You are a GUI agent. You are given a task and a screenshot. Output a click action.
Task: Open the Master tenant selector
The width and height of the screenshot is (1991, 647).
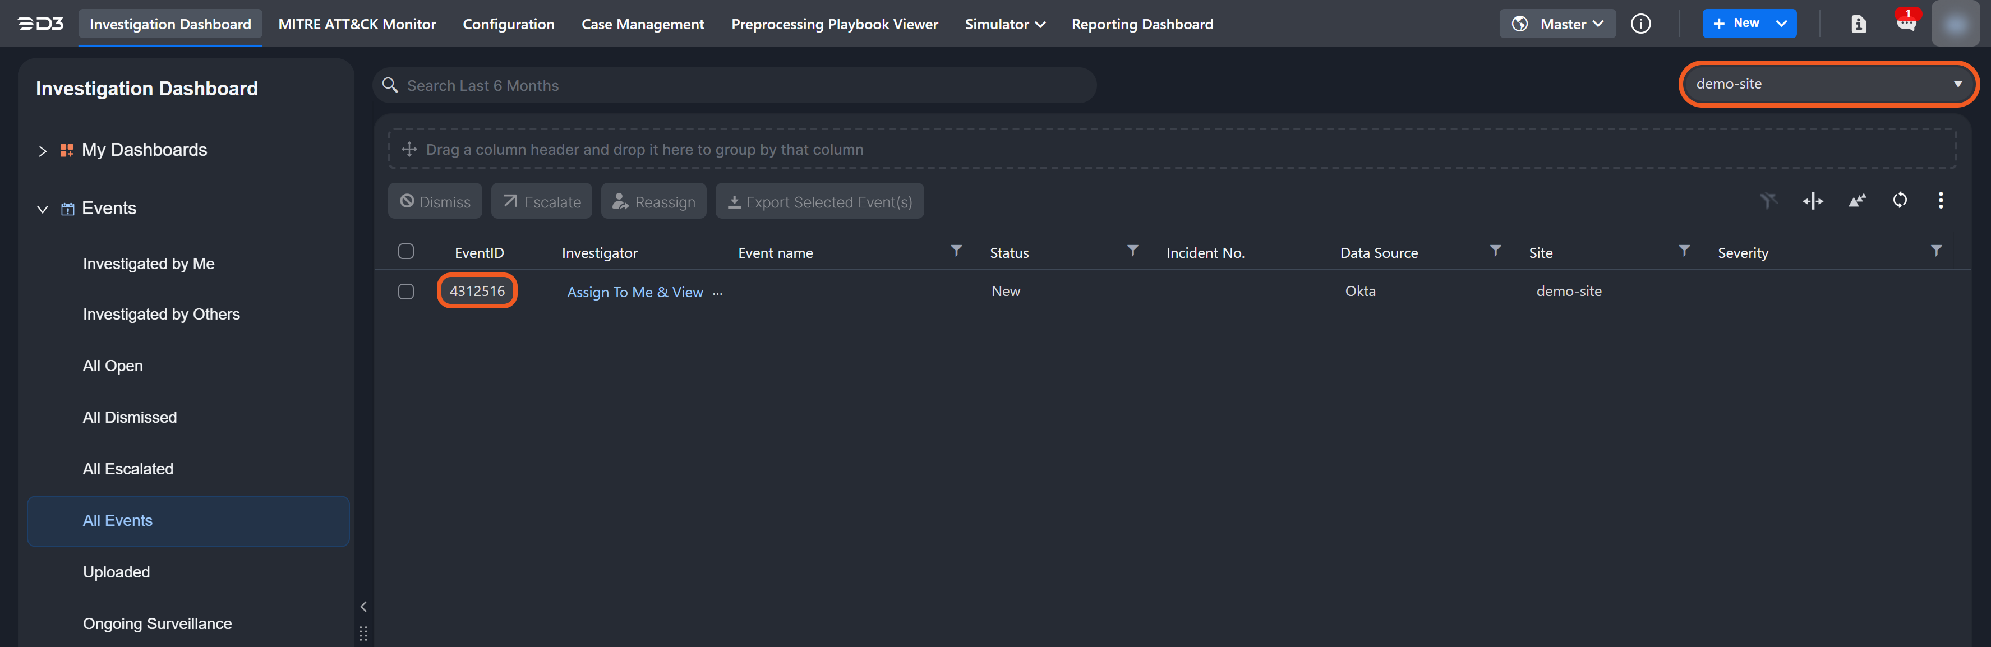point(1557,24)
